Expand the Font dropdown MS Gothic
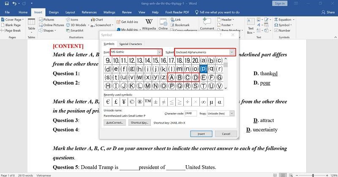The width and height of the screenshot is (338, 177). click(159, 52)
